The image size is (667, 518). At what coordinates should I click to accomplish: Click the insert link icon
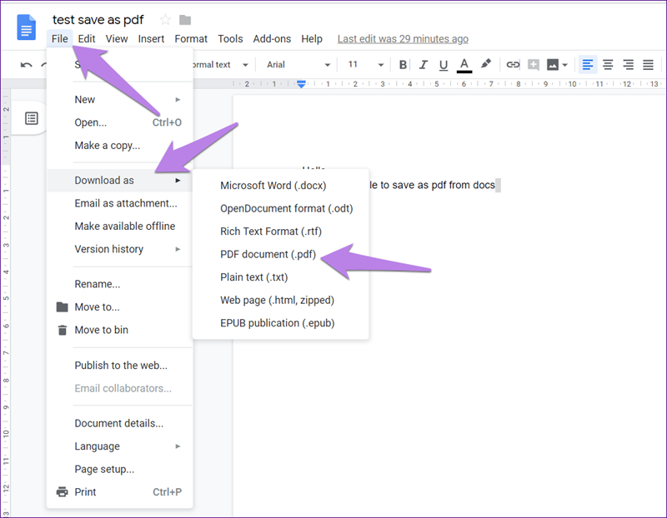click(513, 65)
